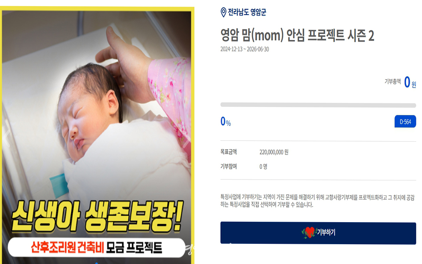The height and width of the screenshot is (264, 422).
Task: Click the 신생아 생존보장! headline text
Action: click(x=98, y=216)
